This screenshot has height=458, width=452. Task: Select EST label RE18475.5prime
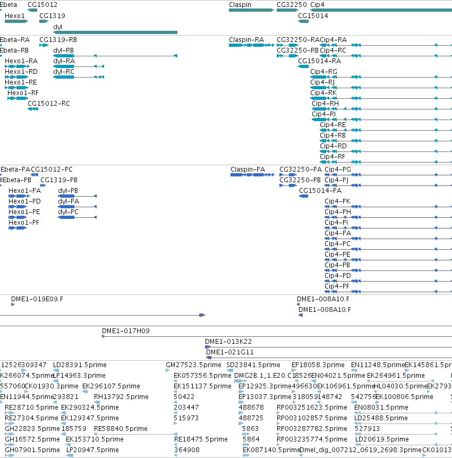201,439
